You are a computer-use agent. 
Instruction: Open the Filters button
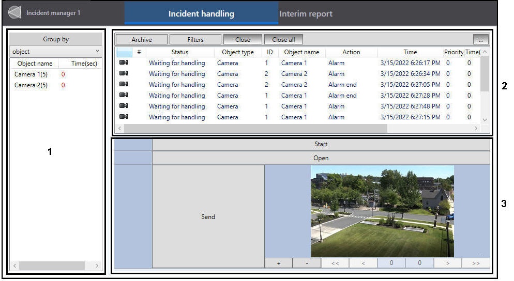[x=195, y=39]
